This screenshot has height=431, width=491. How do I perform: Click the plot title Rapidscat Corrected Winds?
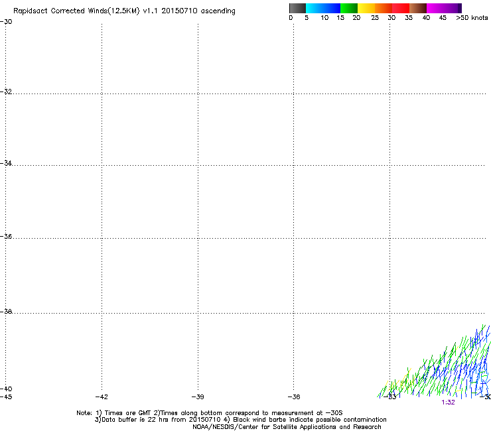[124, 11]
